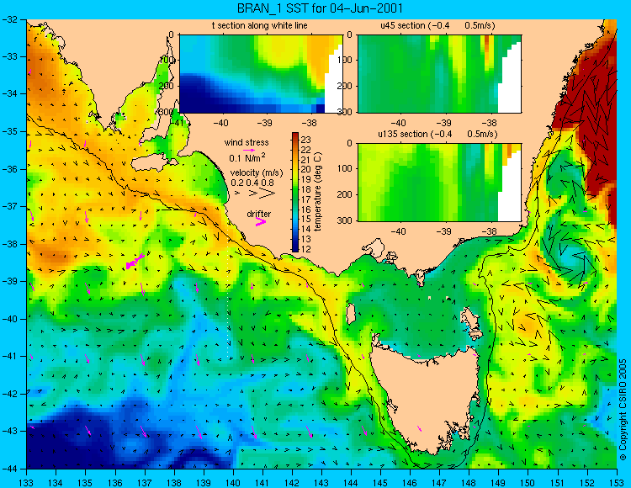Image resolution: width=631 pixels, height=488 pixels.
Task: Click the 't section along white line' heading
Action: pos(260,26)
